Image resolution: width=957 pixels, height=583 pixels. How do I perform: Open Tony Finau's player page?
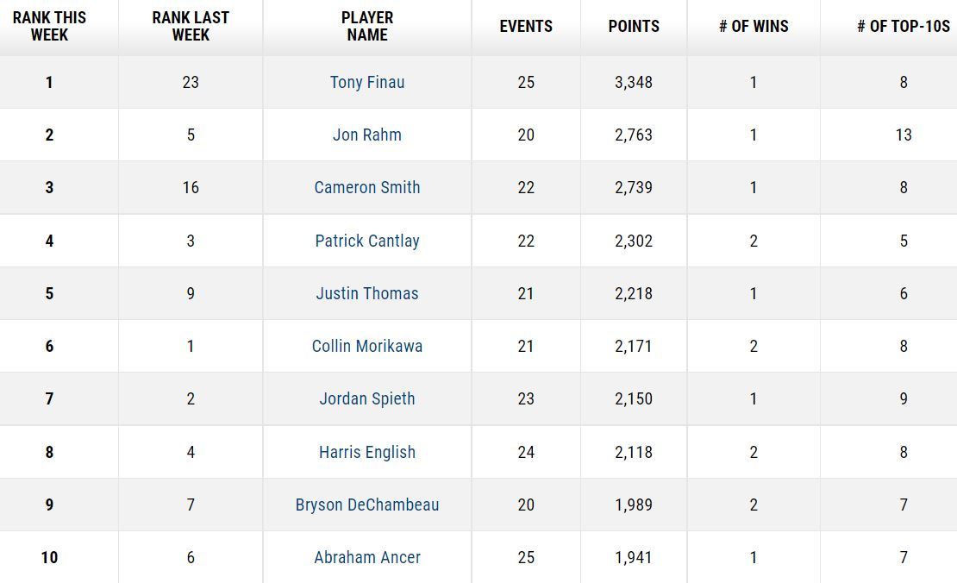pos(367,83)
